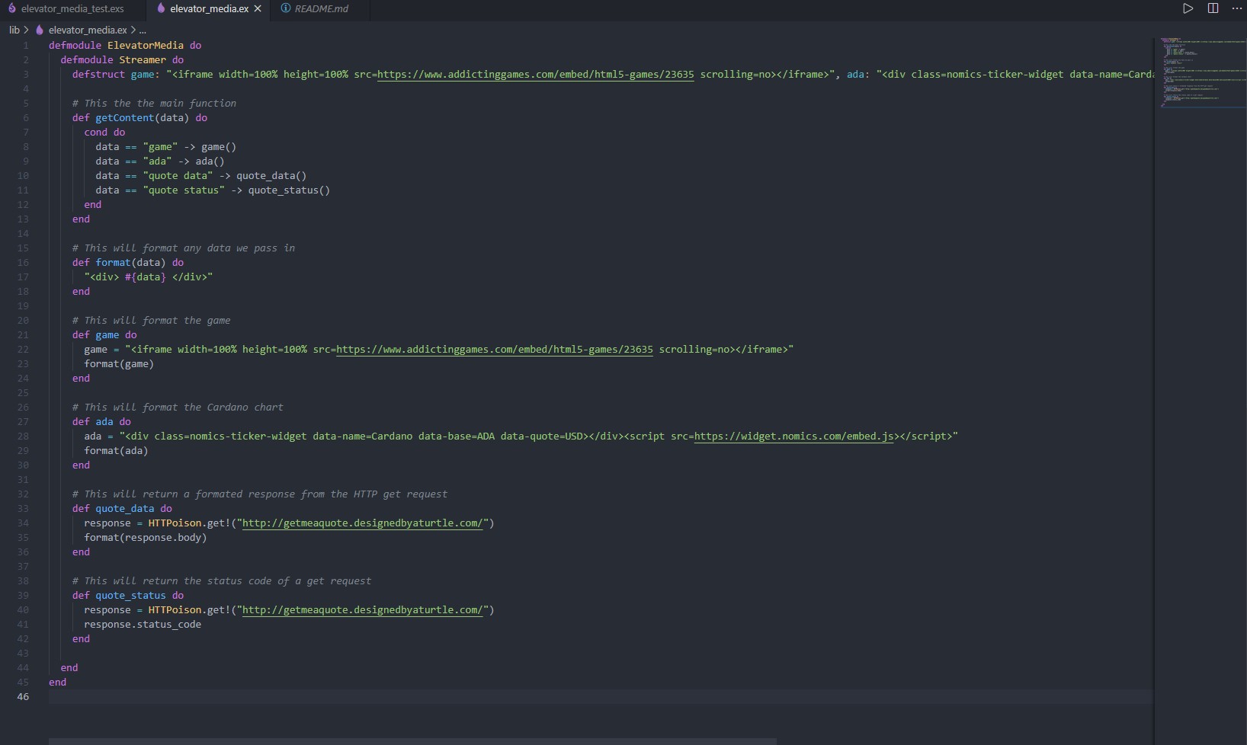Click 'defmodule ElevatorMedia do' text

pos(125,46)
